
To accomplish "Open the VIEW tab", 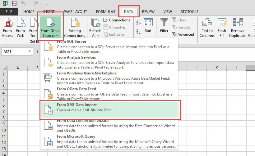I will [x=168, y=12].
